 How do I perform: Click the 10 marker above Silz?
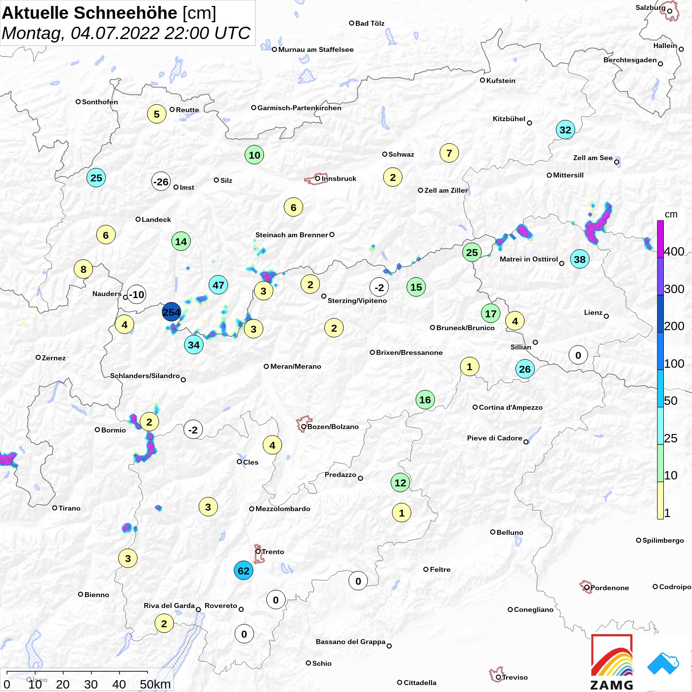tap(255, 155)
